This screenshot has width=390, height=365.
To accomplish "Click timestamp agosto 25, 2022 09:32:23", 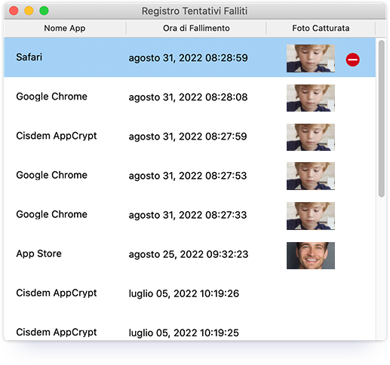I will point(189,254).
